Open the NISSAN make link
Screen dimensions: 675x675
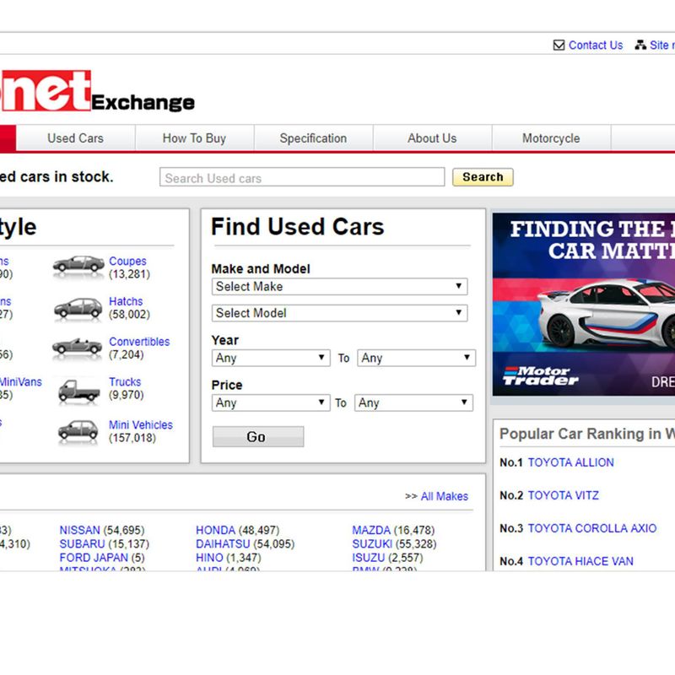pos(79,530)
